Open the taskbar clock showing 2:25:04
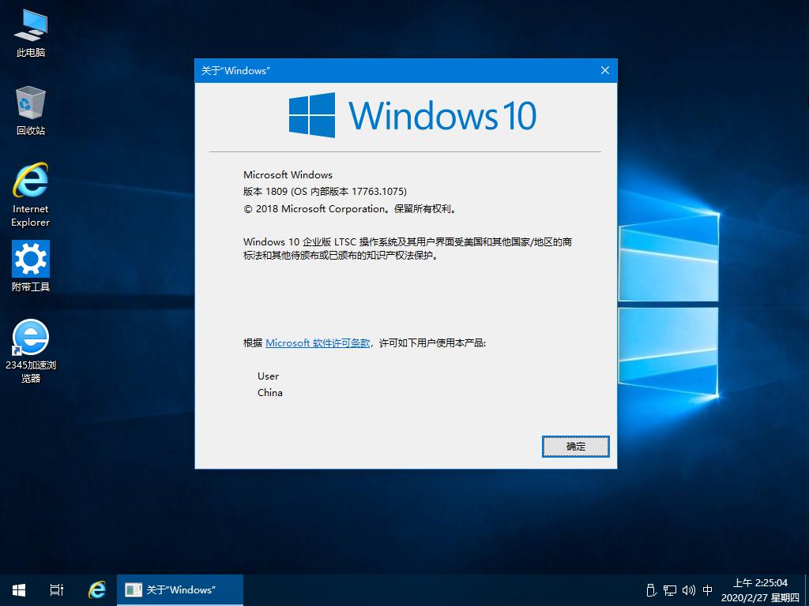The image size is (809, 606). 761,583
